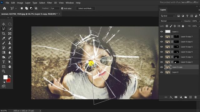The width and height of the screenshot is (200, 112).
Task: Select the Path Selection tool
Action: click(x=10, y=62)
